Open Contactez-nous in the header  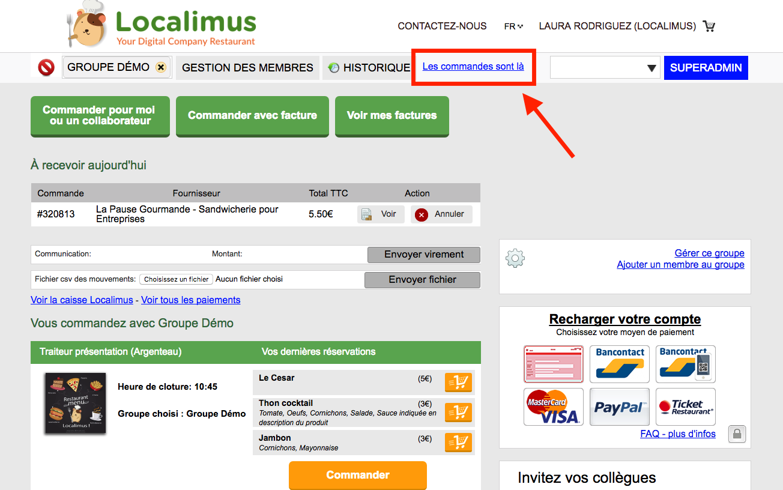tap(442, 26)
